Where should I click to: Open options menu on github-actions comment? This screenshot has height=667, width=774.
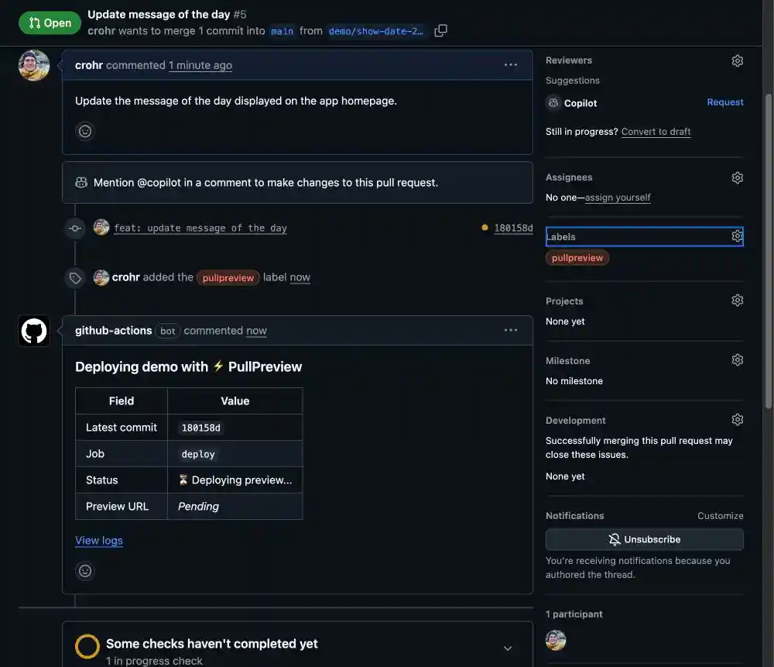pos(511,330)
